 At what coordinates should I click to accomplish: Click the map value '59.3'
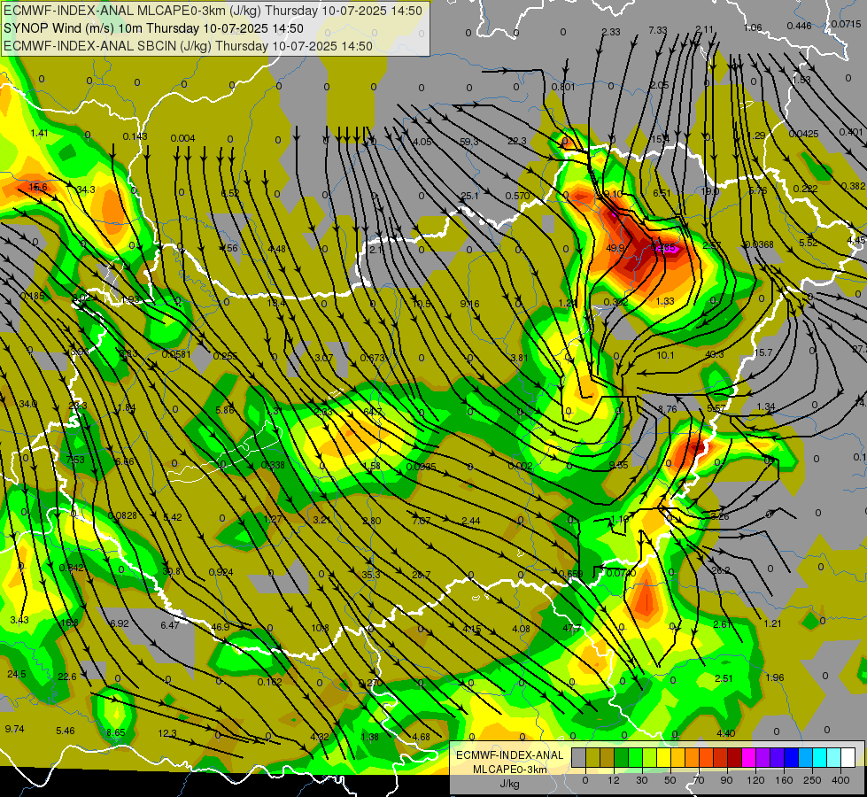(x=468, y=142)
